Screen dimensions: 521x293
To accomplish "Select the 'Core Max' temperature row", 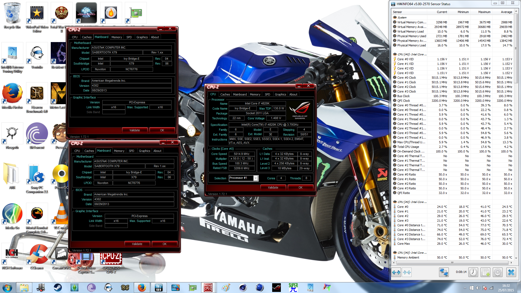I will (x=453, y=244).
